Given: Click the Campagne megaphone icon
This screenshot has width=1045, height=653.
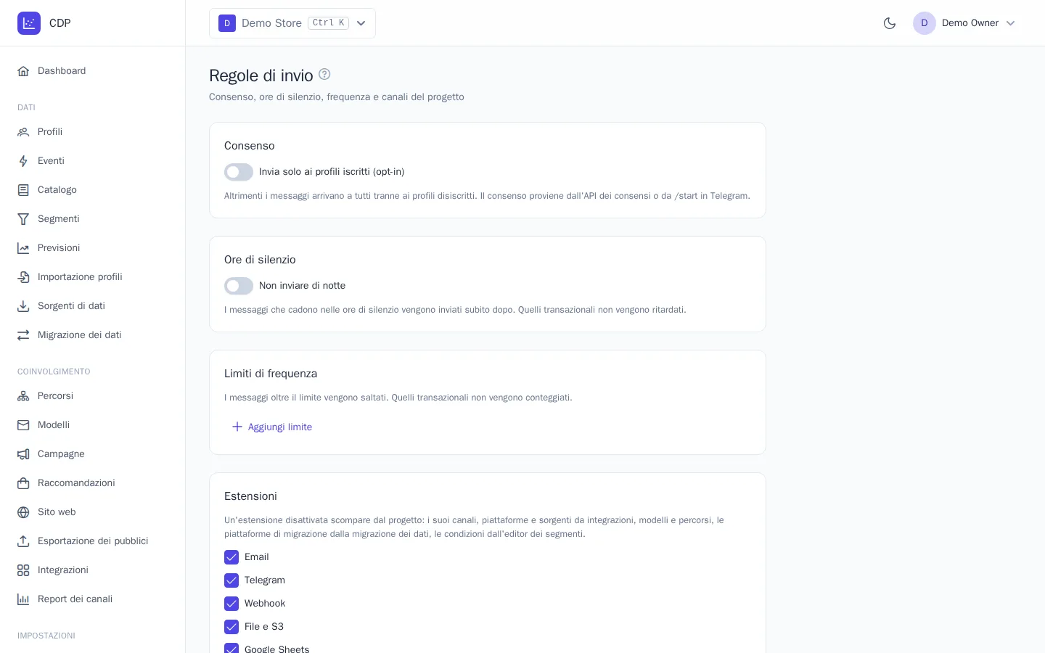Looking at the screenshot, I should point(23,454).
